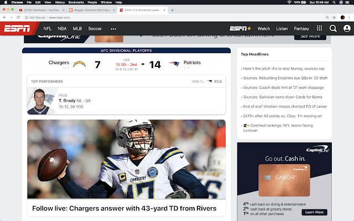
Task: Expand the more sports ellipsis menu
Action: tap(113, 29)
